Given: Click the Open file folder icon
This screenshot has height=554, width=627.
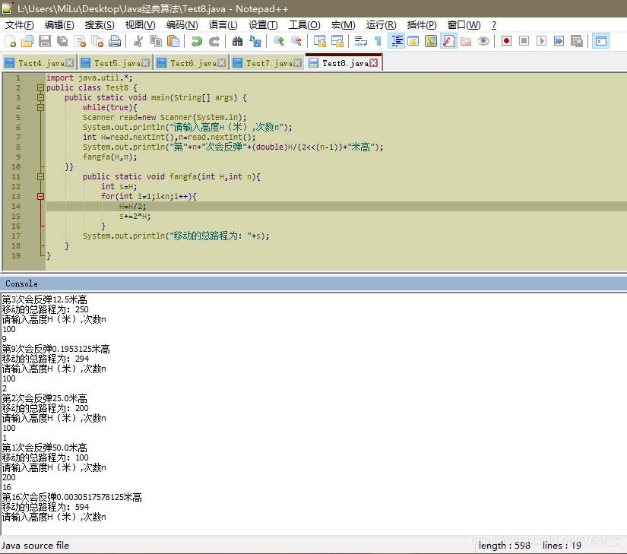Looking at the screenshot, I should 27,41.
